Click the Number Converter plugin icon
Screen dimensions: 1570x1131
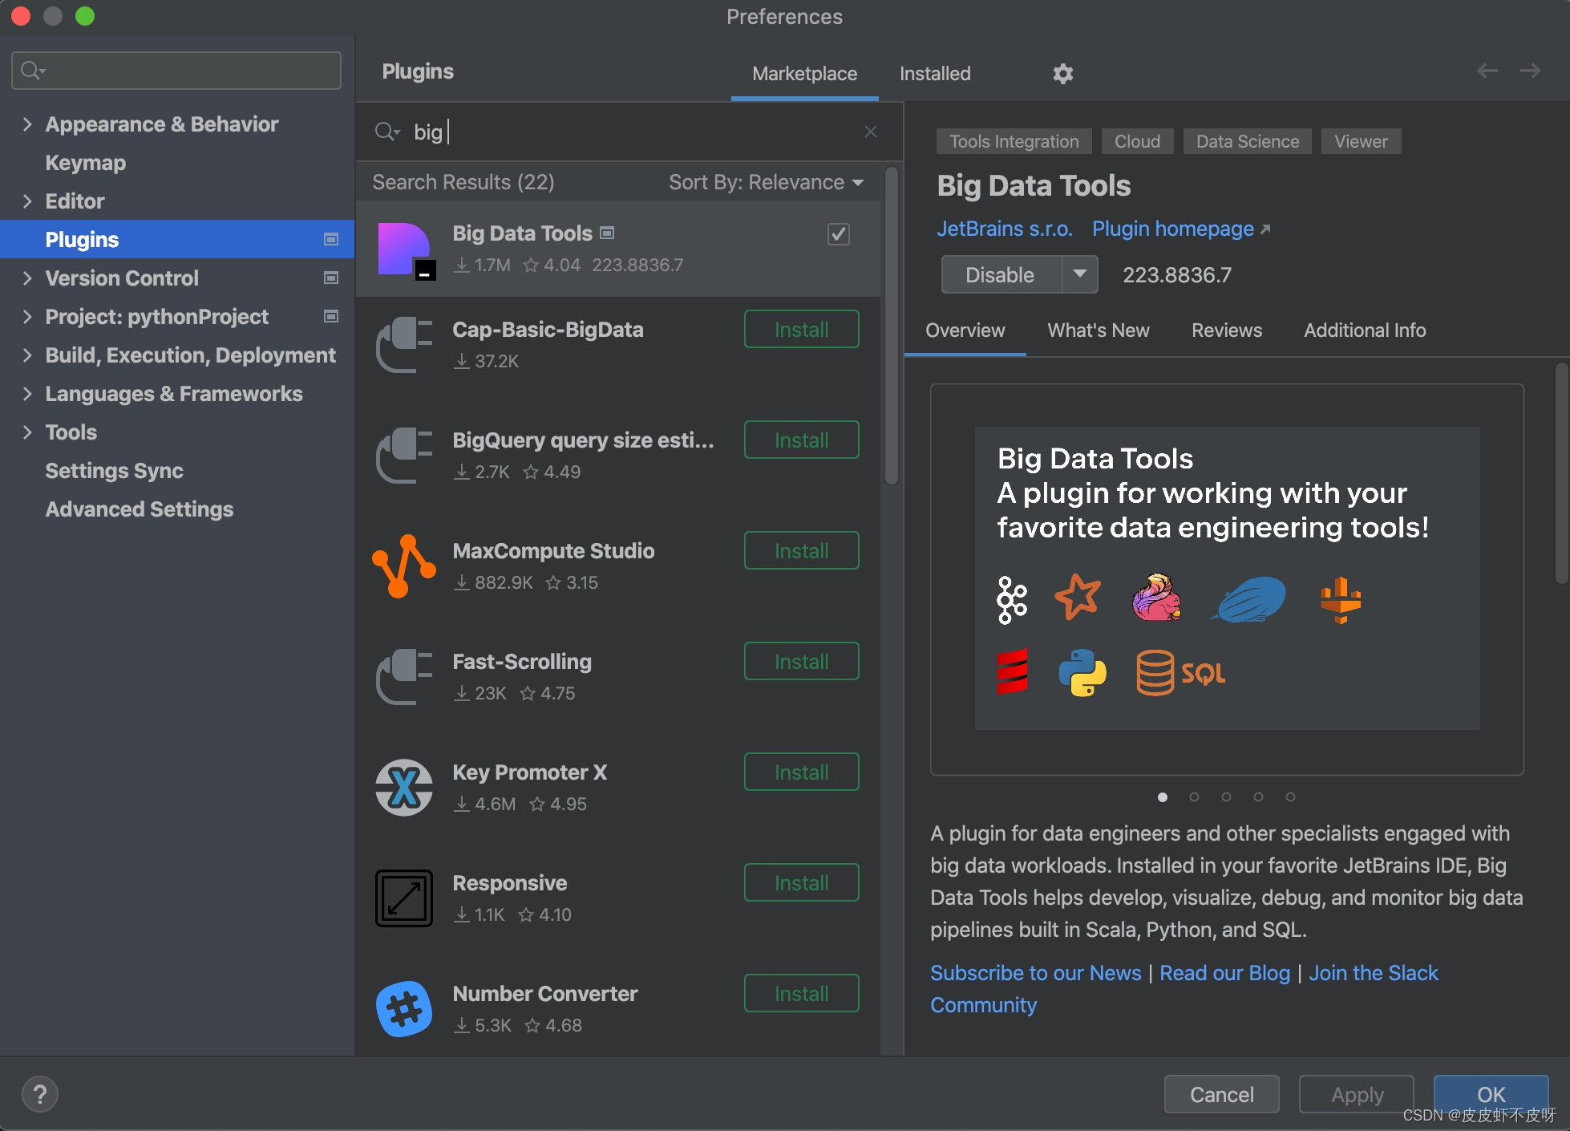point(404,1009)
